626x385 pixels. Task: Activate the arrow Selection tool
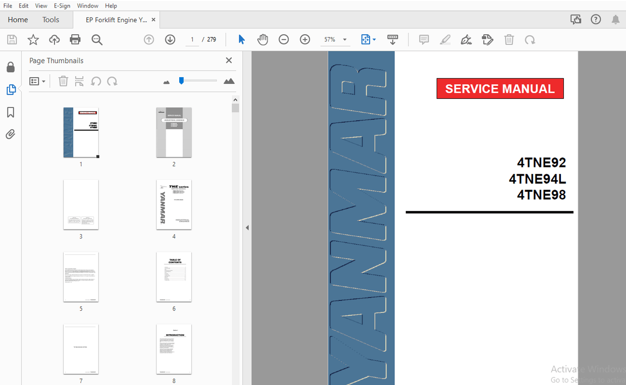tap(241, 39)
